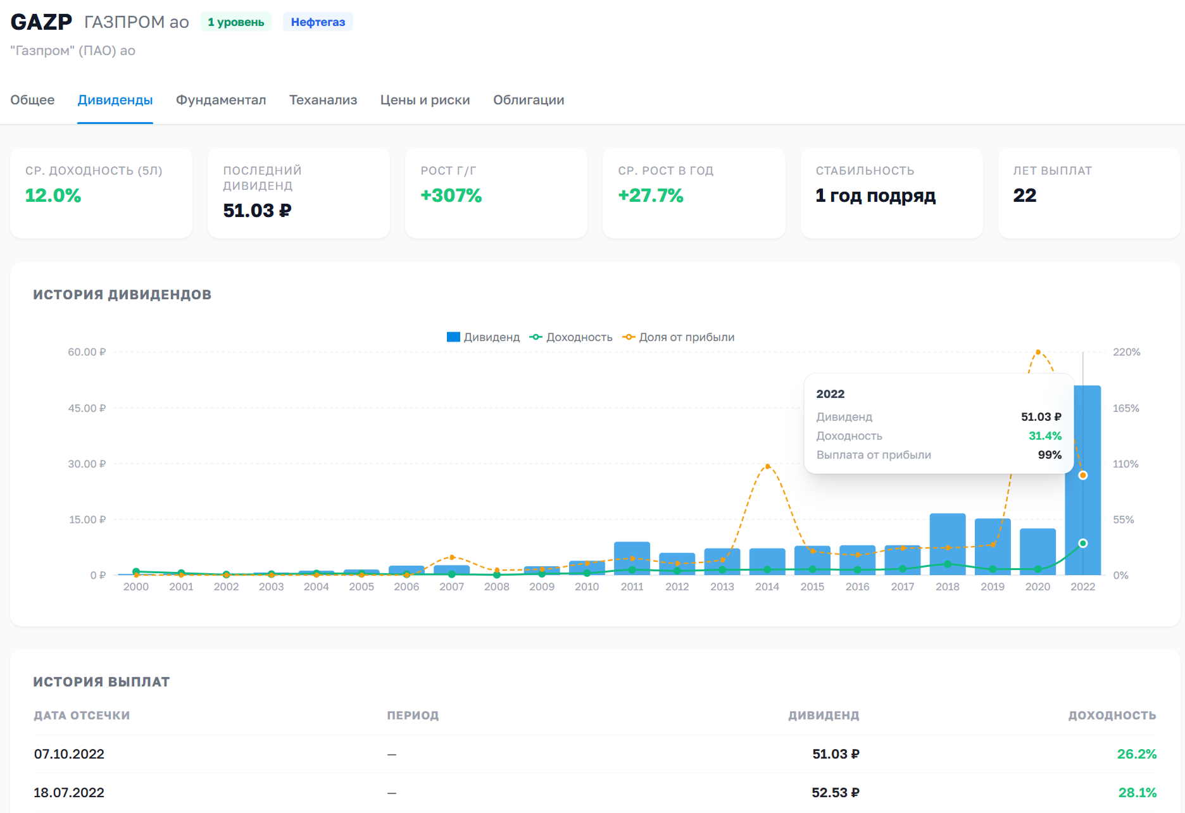Screen dimensions: 1185x813
Task: Click the 'СР. ДОХОДНОСТЬ (5Л)' value 12.0%
Action: pyautogui.click(x=53, y=195)
